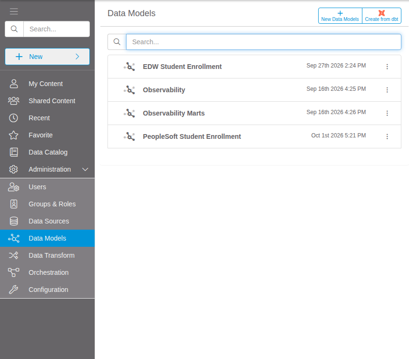Viewport: 409px width, 359px height.
Task: Navigate to Orchestration menu item
Action: 47,272
